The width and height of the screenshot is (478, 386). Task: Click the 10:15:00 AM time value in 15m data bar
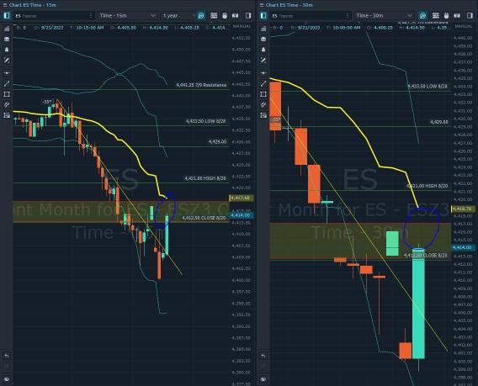[x=89, y=28]
